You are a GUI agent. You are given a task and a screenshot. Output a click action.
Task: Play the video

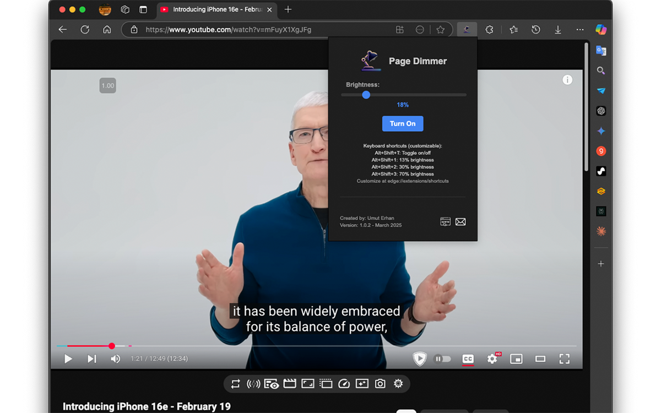pyautogui.click(x=68, y=359)
